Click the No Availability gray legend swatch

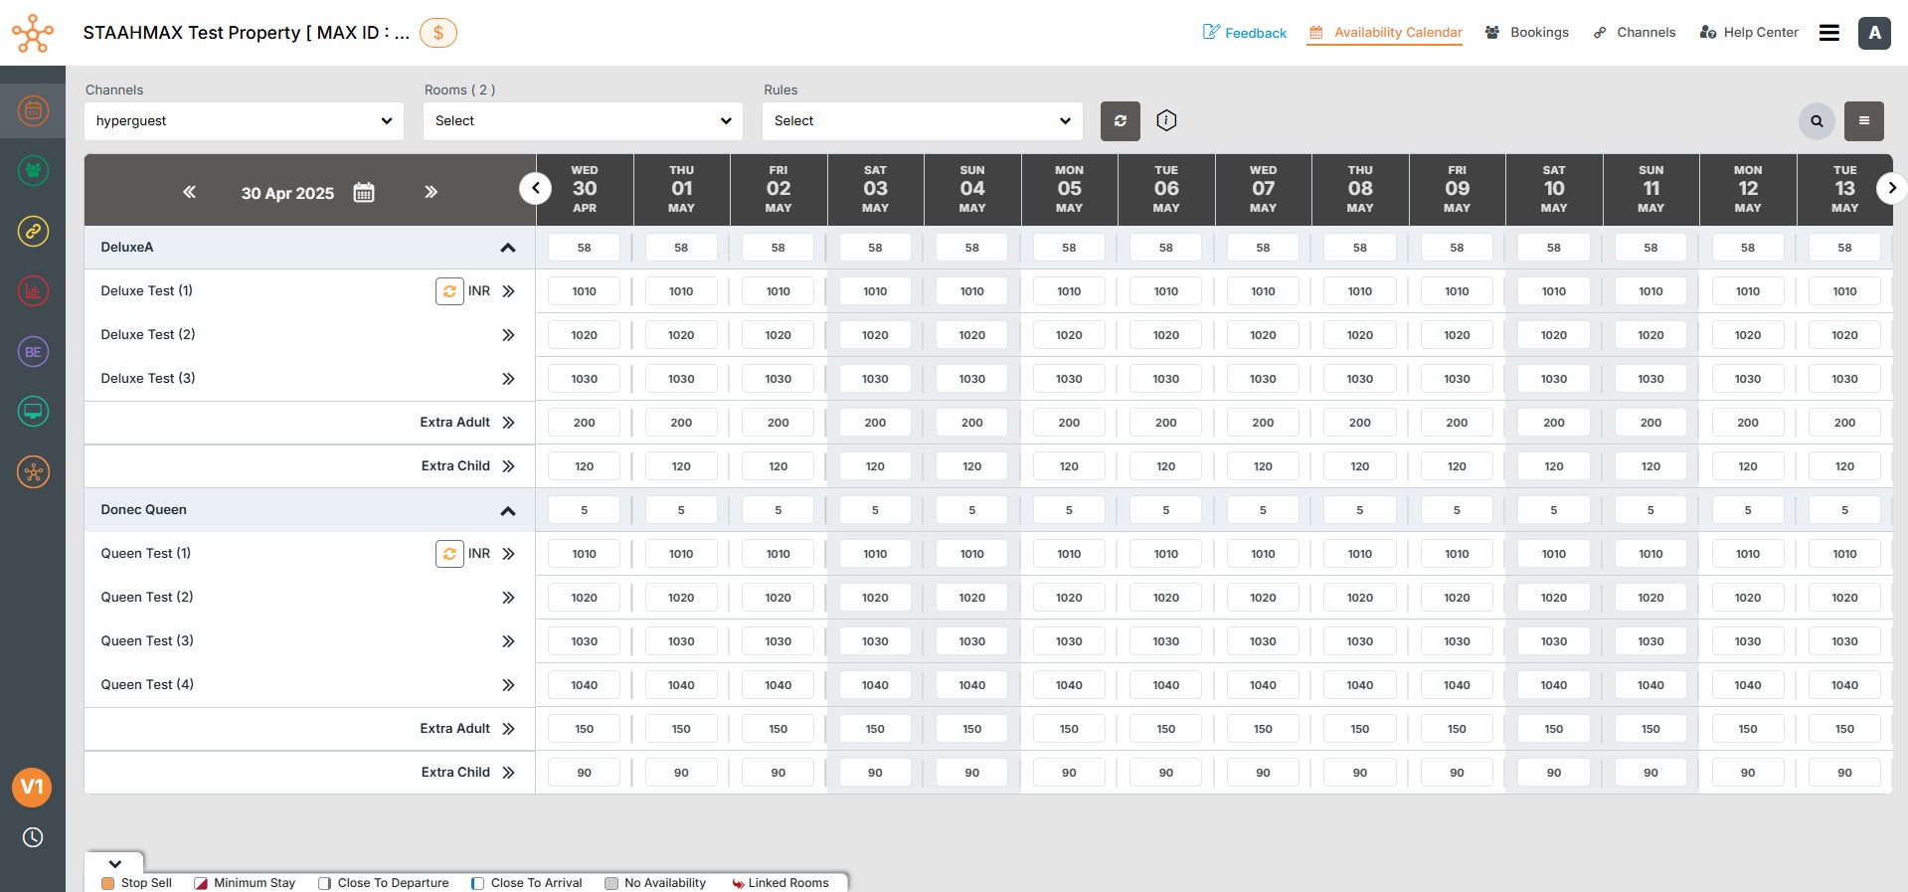611,883
